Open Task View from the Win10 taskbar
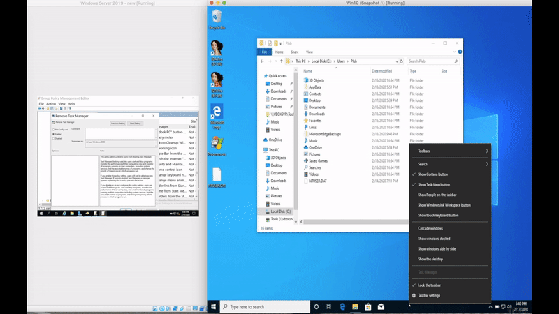This screenshot has height=314, width=559. [329, 306]
